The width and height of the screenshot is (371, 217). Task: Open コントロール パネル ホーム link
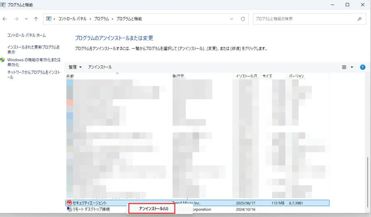[26, 35]
